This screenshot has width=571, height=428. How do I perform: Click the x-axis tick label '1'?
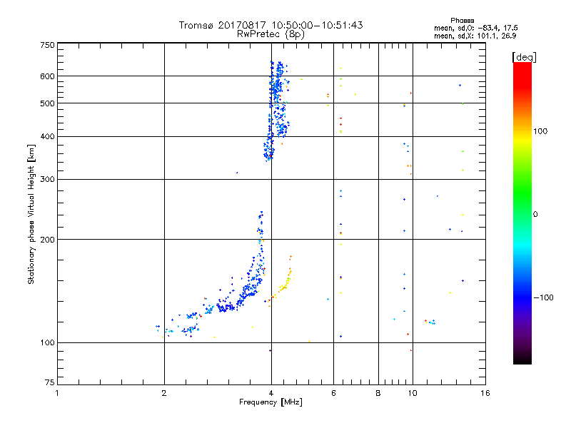pyautogui.click(x=57, y=393)
